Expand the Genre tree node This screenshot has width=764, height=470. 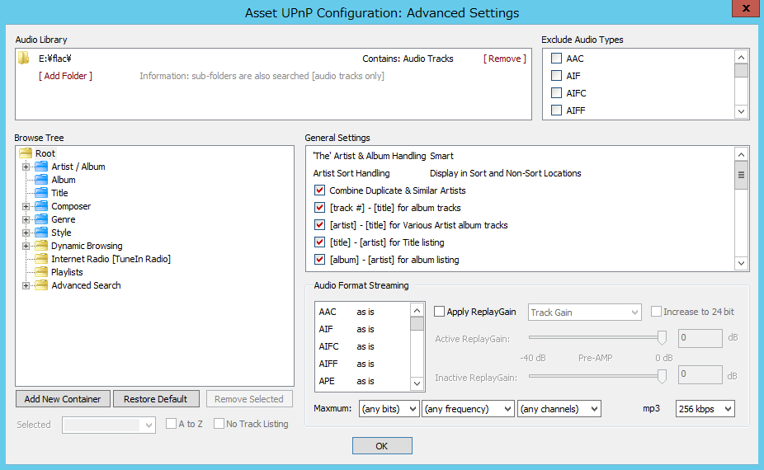click(26, 219)
